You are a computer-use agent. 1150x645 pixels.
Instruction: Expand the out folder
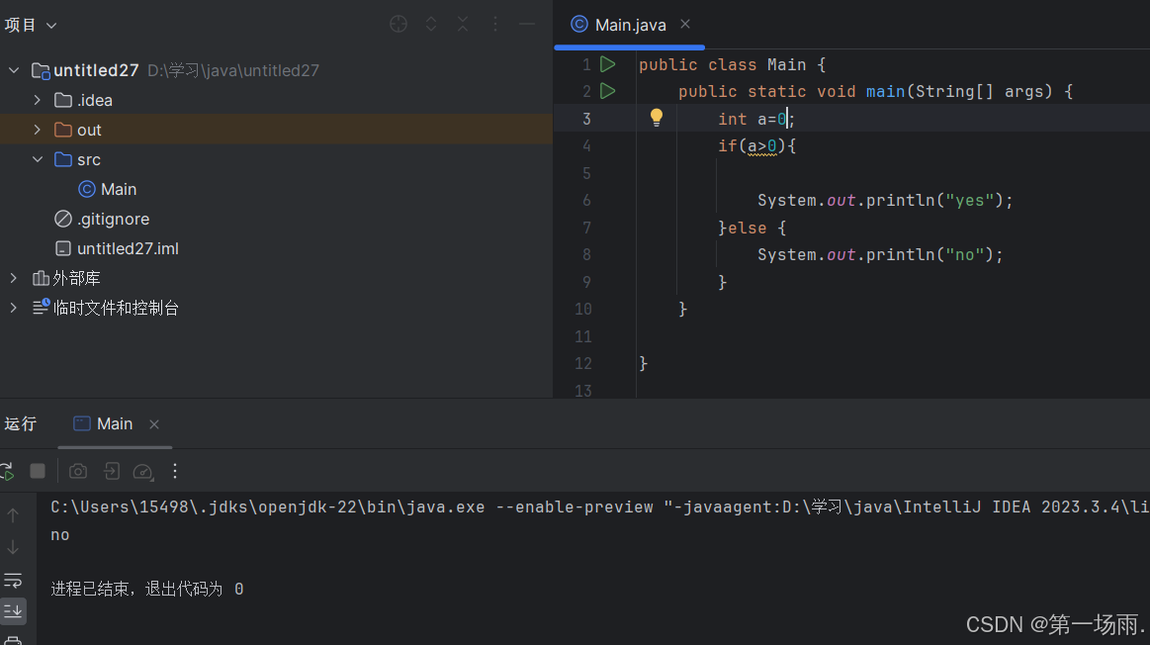(x=38, y=130)
